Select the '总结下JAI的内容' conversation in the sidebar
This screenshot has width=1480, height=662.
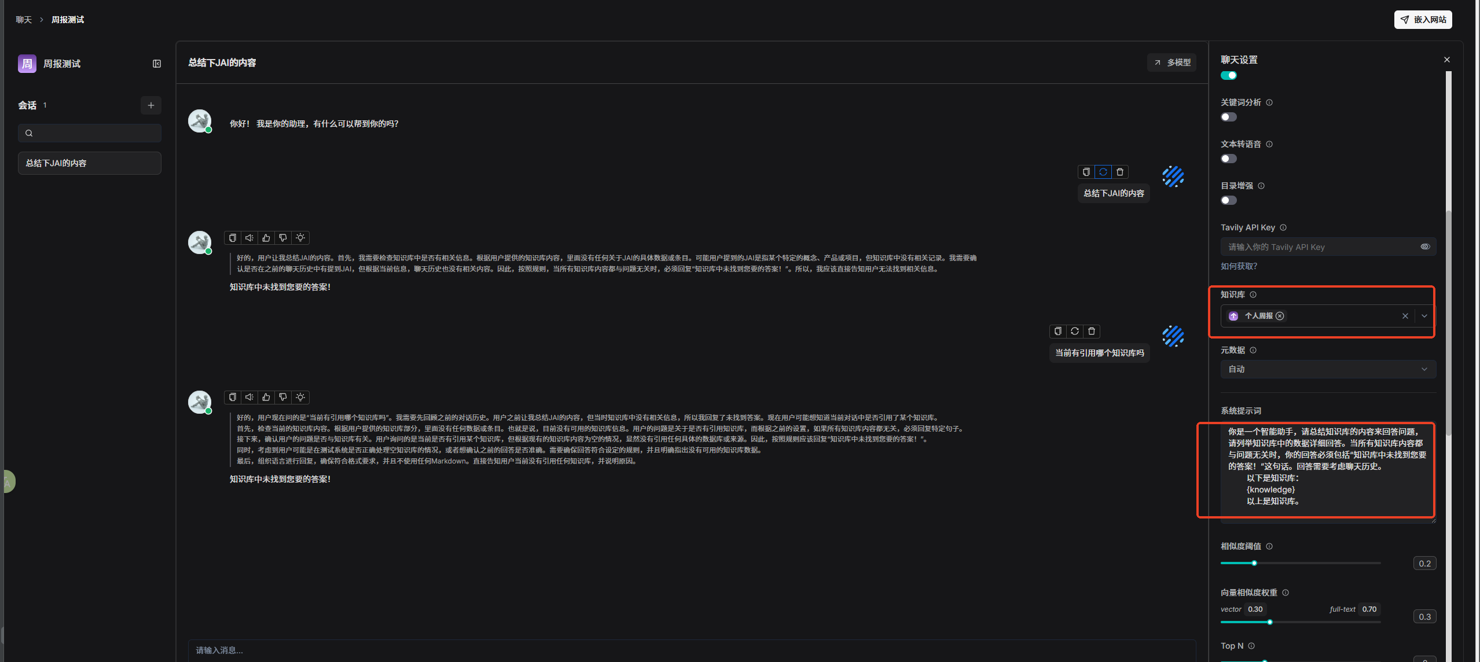(89, 163)
